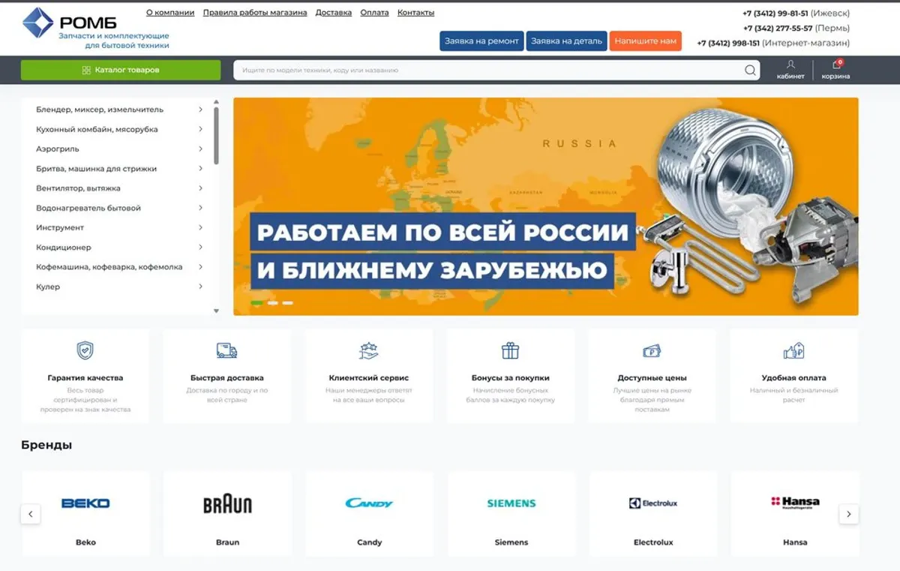Click the Бренды section heading
The image size is (900, 571).
[x=46, y=445]
